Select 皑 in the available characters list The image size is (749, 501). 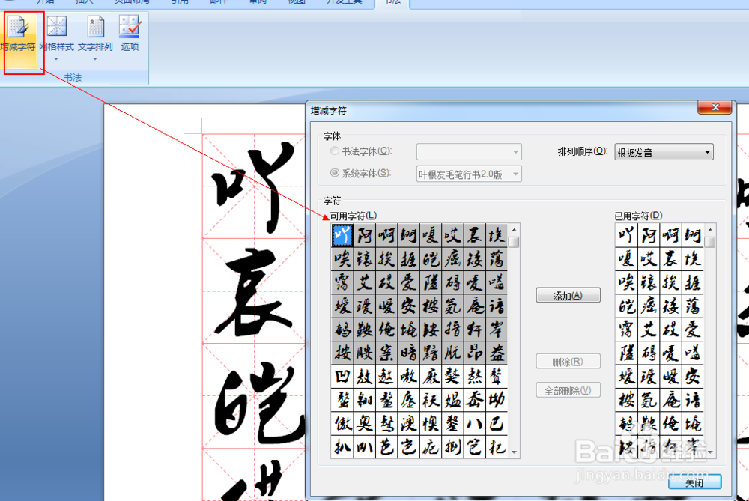pyautogui.click(x=431, y=258)
